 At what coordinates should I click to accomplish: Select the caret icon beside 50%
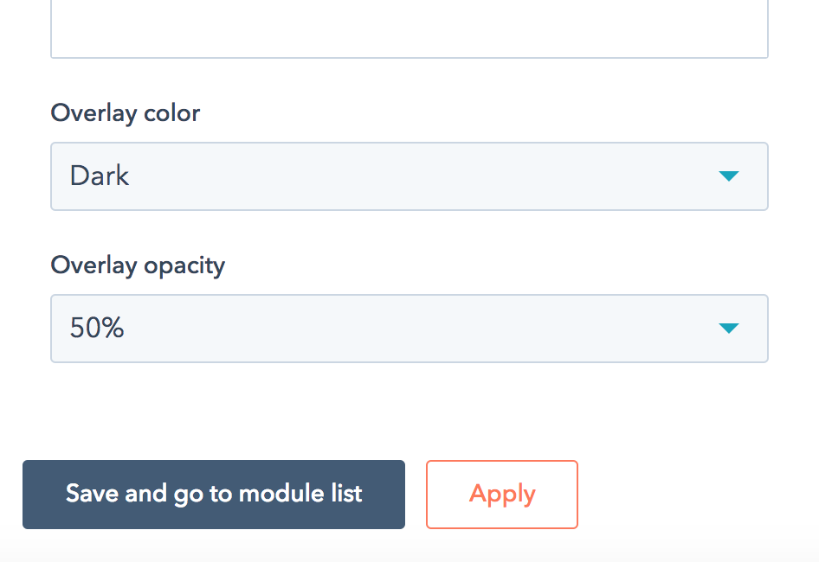click(x=728, y=329)
